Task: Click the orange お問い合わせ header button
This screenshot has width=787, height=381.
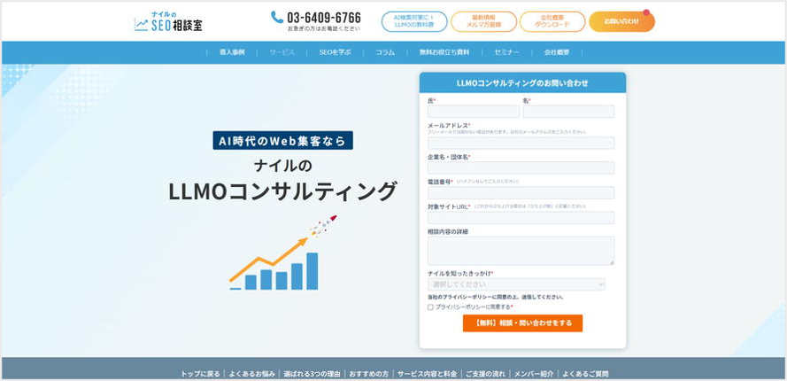Action: click(x=621, y=21)
